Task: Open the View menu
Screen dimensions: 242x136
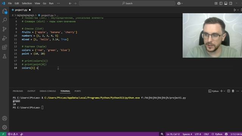Action: [37, 3]
